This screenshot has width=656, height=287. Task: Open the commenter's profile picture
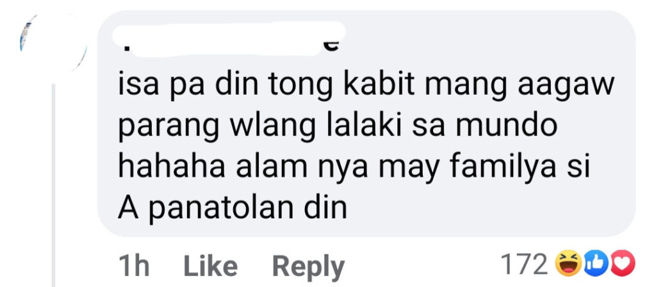coord(53,43)
